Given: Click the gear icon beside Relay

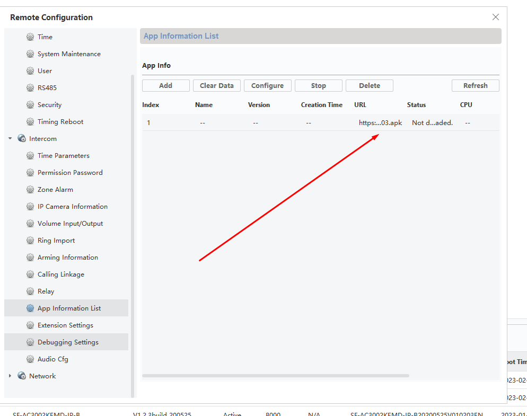Looking at the screenshot, I should pos(30,291).
